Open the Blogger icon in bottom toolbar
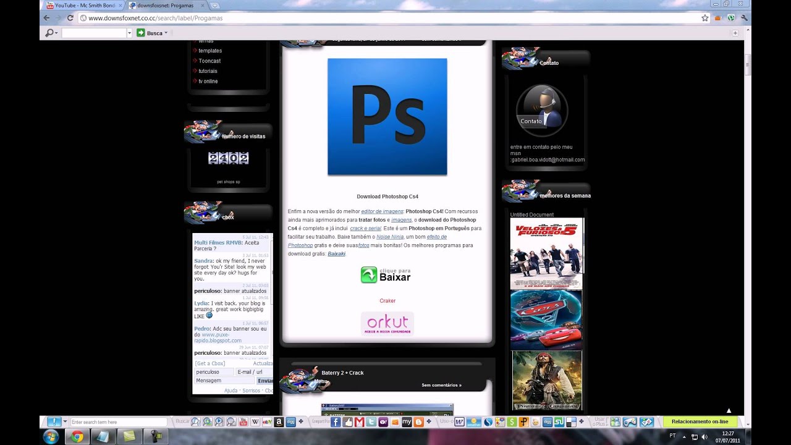The image size is (791, 445). coord(418,422)
